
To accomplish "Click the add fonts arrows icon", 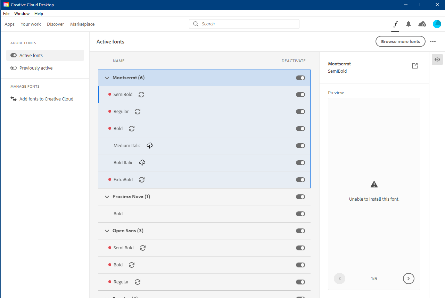I will point(14,99).
